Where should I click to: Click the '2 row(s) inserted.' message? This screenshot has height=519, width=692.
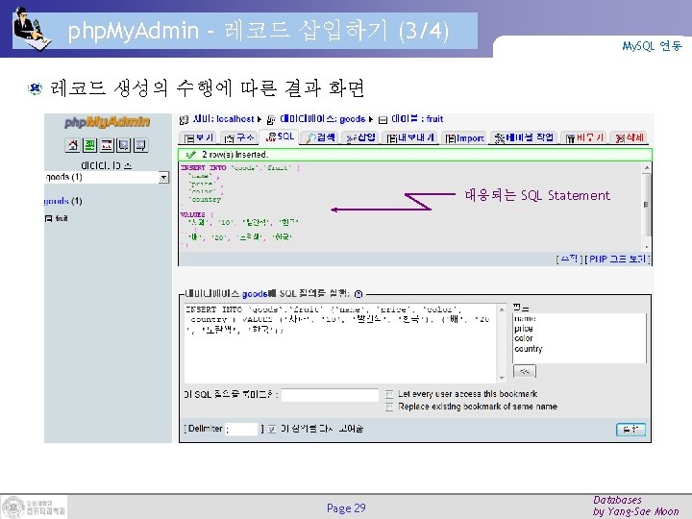[235, 155]
